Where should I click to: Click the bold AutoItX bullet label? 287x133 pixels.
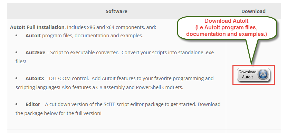coord(35,78)
